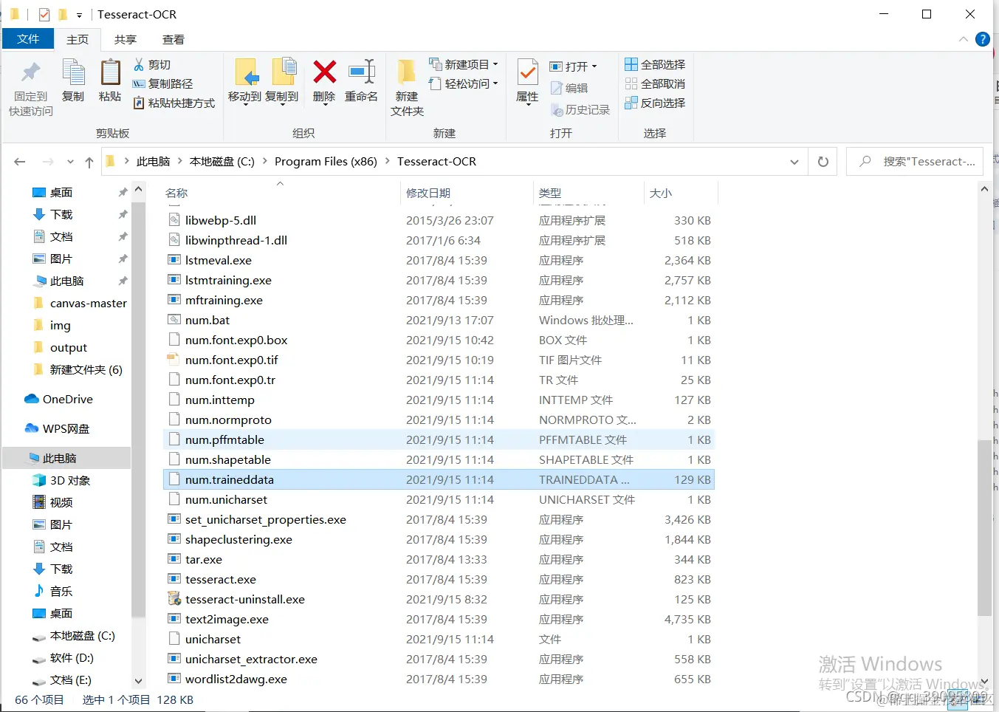The height and width of the screenshot is (712, 999).
Task: Create a New folder via ribbon
Action: pyautogui.click(x=407, y=87)
